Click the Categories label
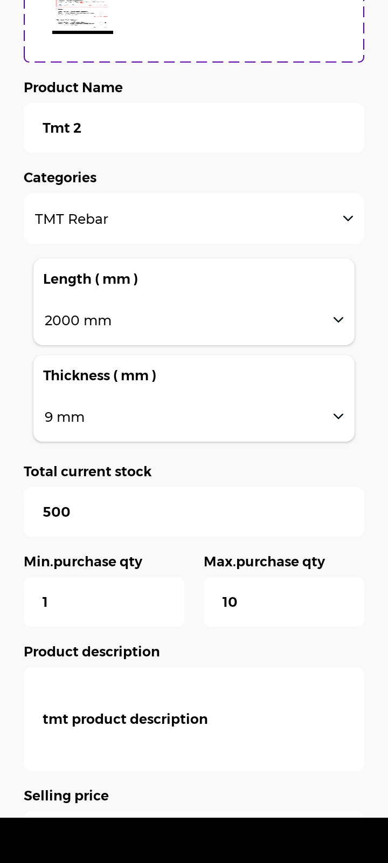This screenshot has height=863, width=388. 60,177
